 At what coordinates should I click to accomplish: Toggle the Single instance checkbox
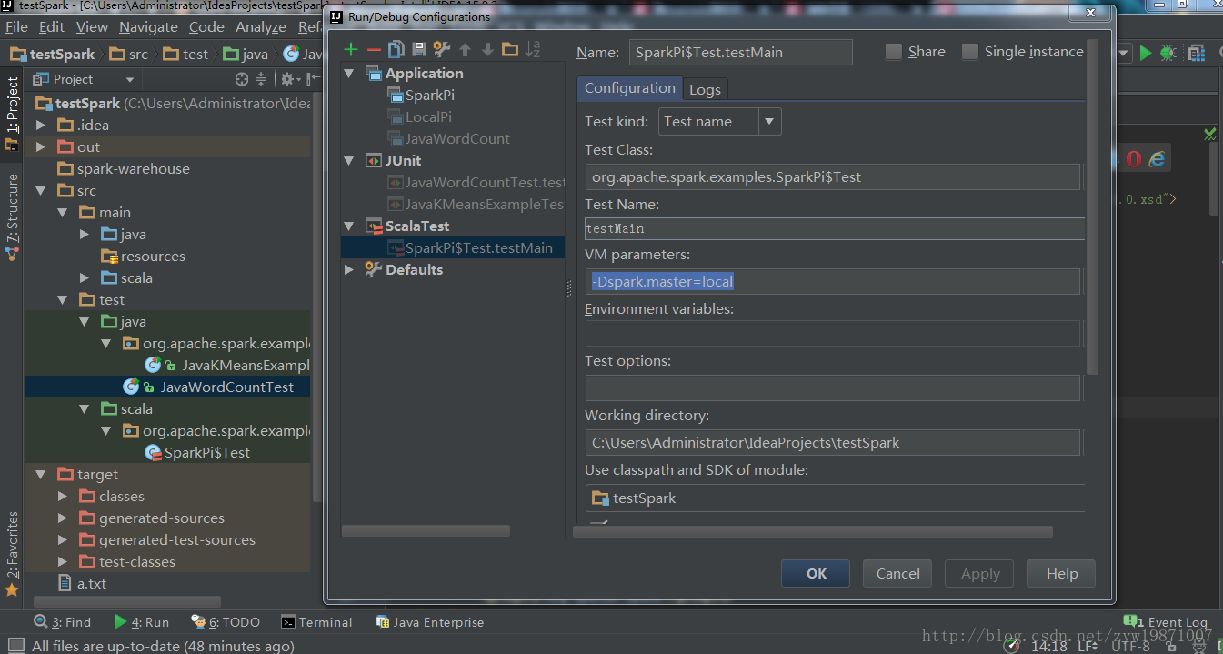970,52
